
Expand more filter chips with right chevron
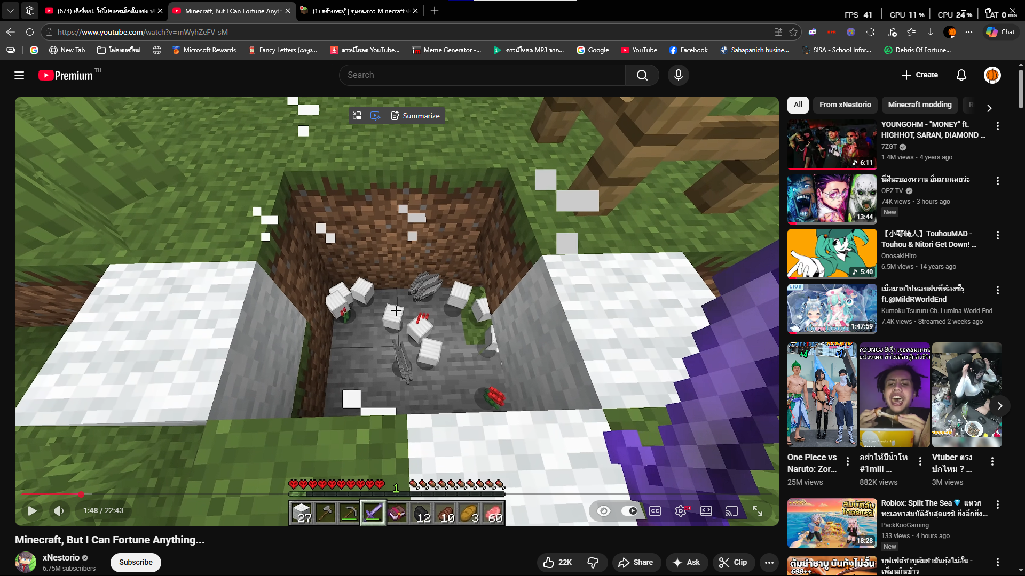click(989, 108)
